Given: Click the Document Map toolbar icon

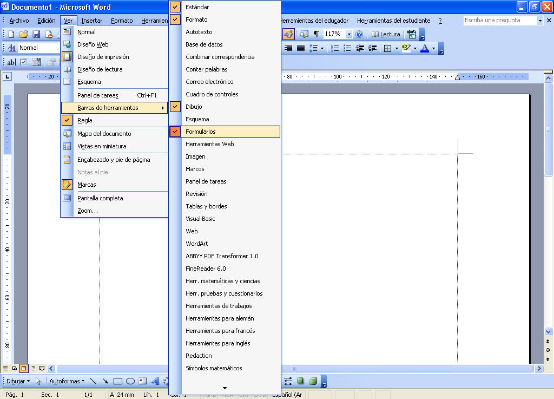Looking at the screenshot, I should coord(304,34).
